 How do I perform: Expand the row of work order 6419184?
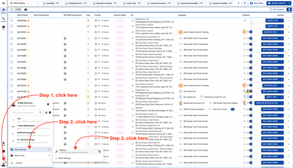click(289, 91)
